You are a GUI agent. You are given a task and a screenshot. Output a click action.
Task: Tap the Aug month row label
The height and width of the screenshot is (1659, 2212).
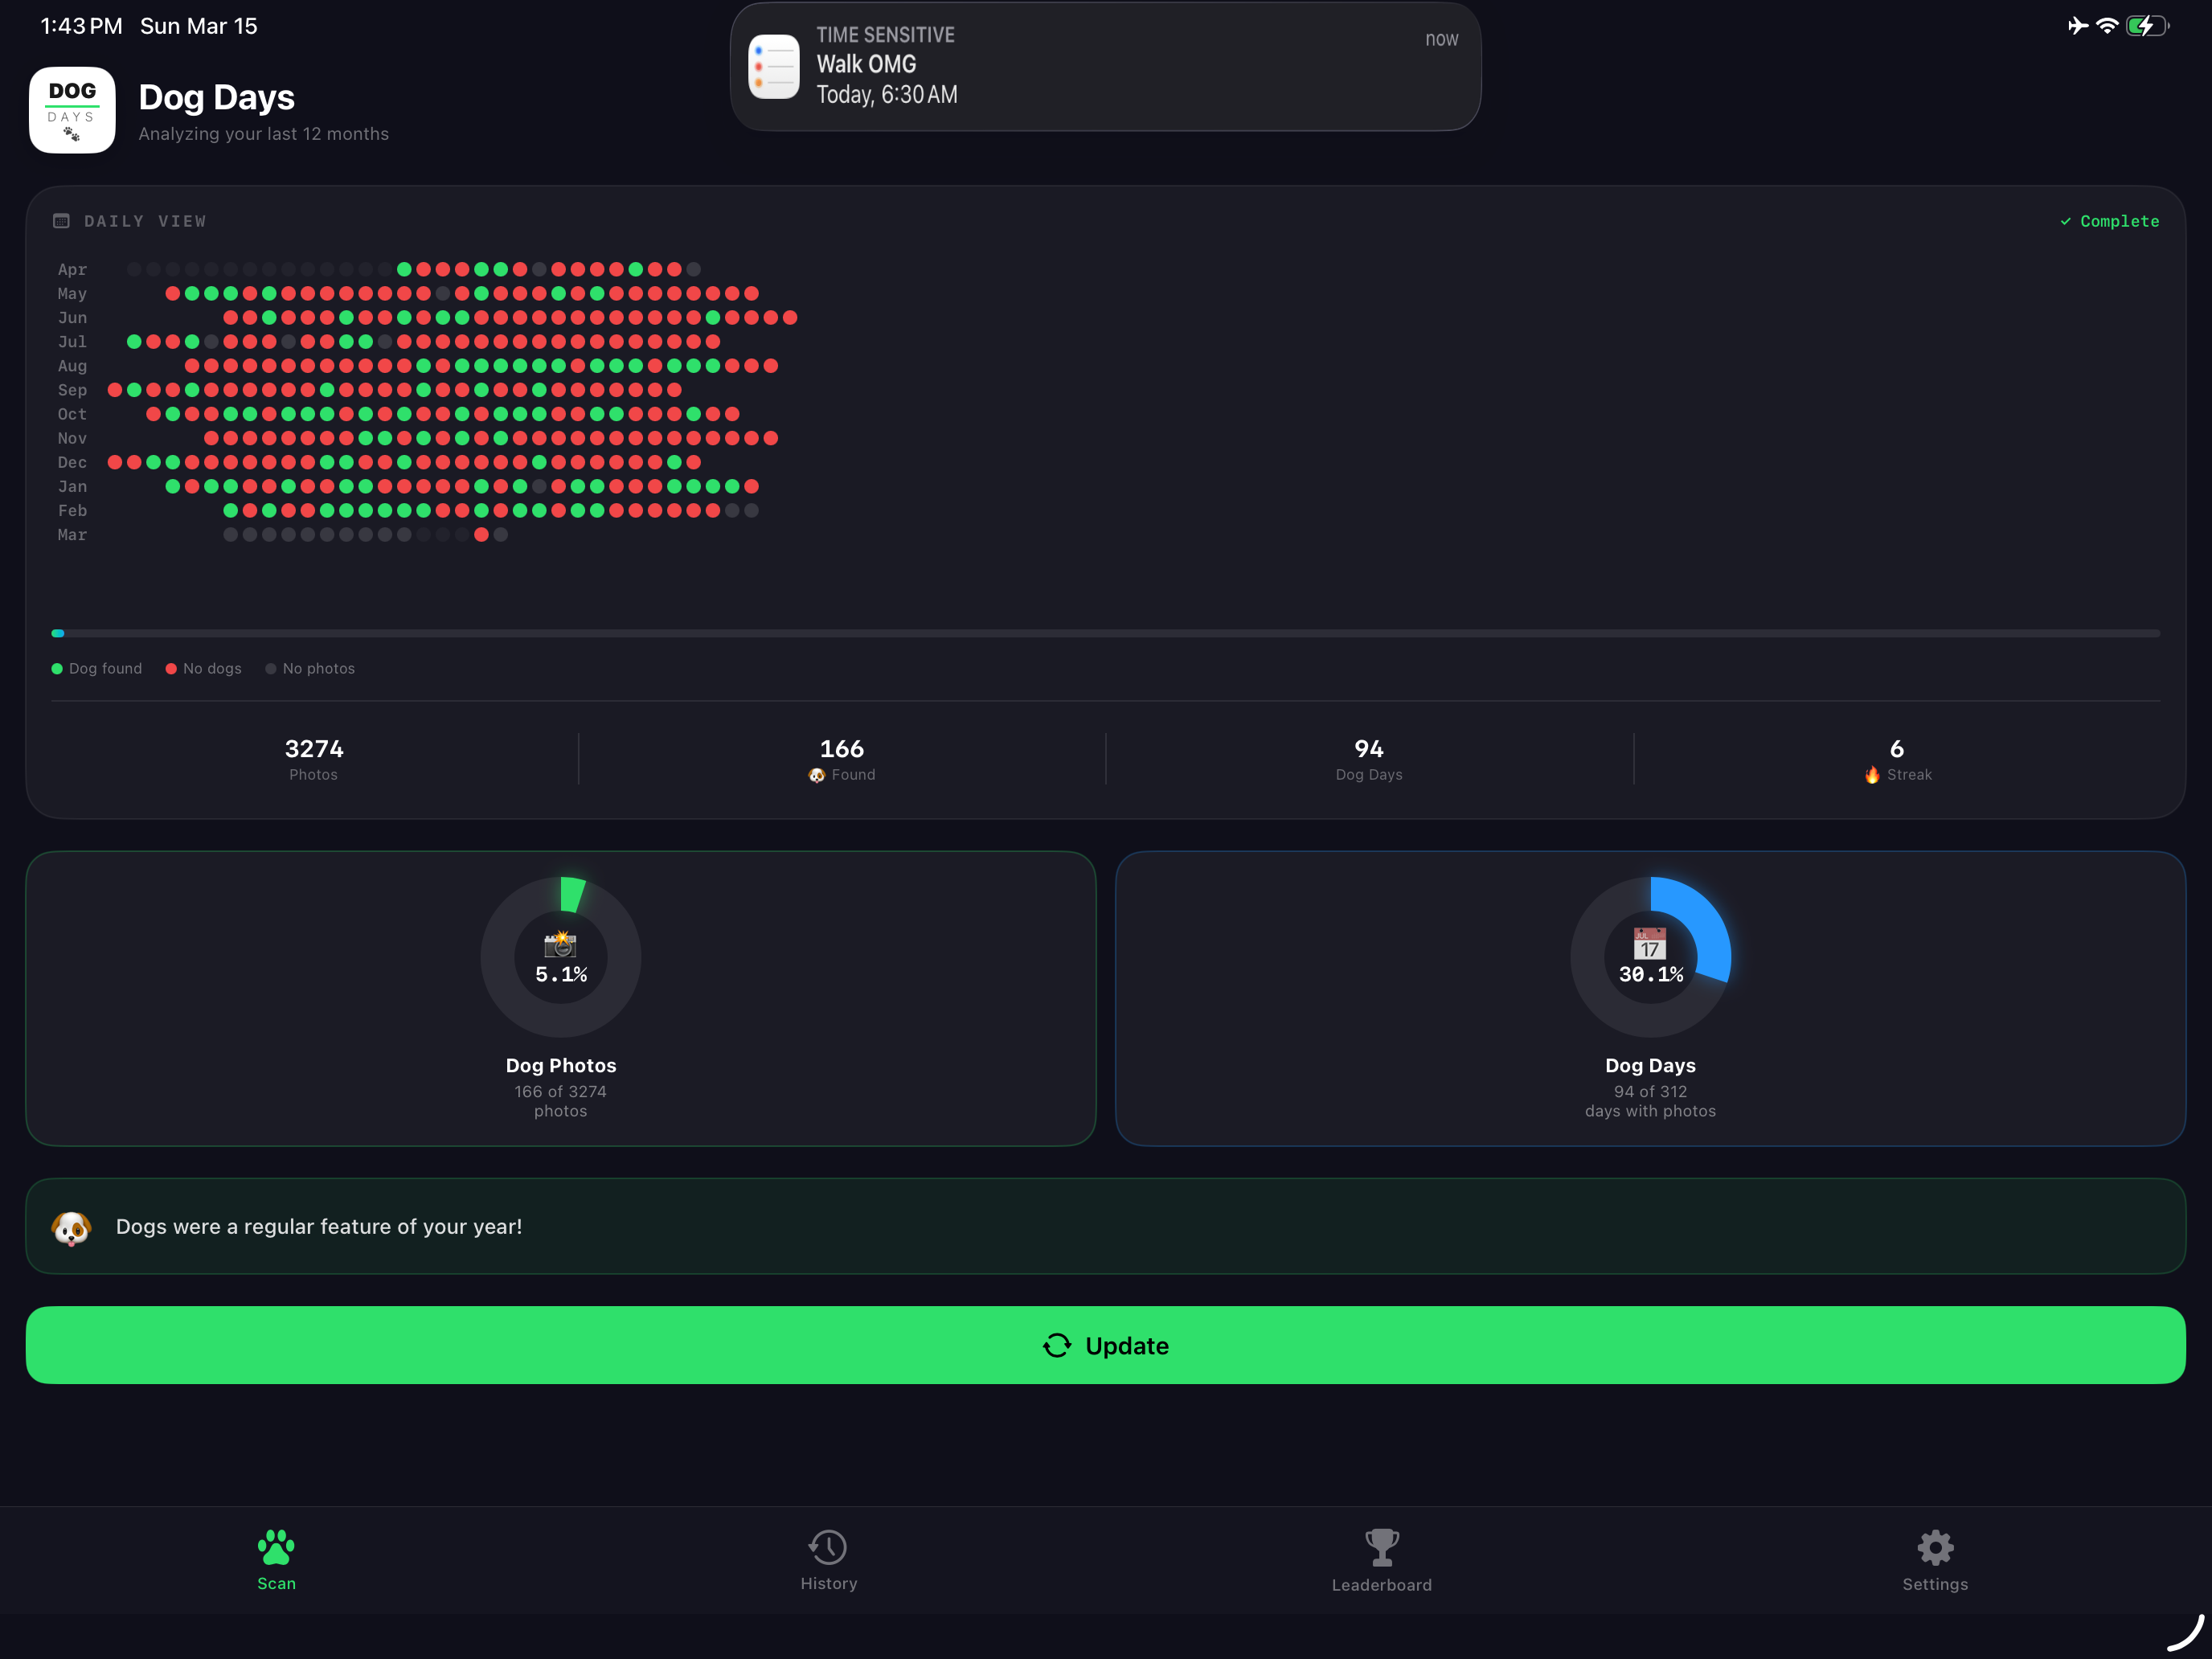[x=72, y=366]
